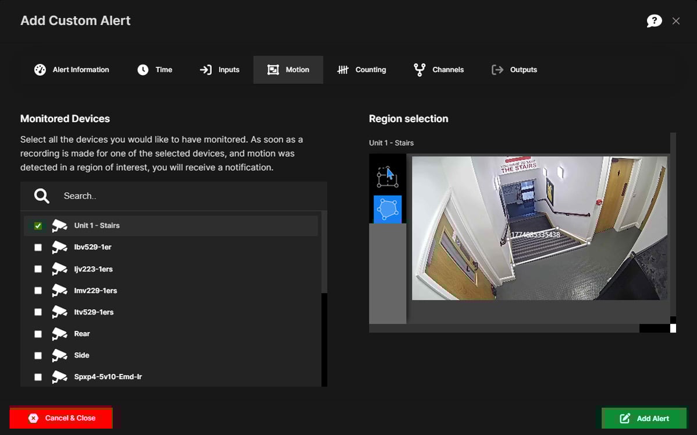Tick the Spxp4-5v10-Emd-Ir checkbox
Viewport: 697px width, 435px height.
[x=38, y=377]
